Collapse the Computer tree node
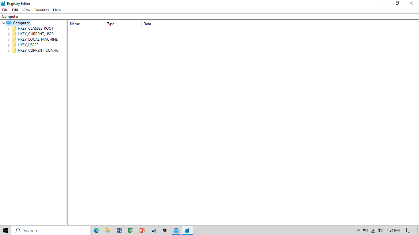 [4, 23]
